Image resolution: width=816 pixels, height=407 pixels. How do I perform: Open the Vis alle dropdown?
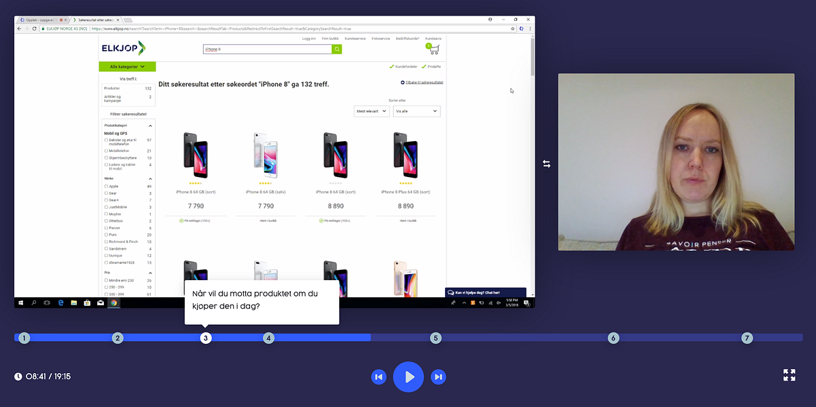[416, 111]
